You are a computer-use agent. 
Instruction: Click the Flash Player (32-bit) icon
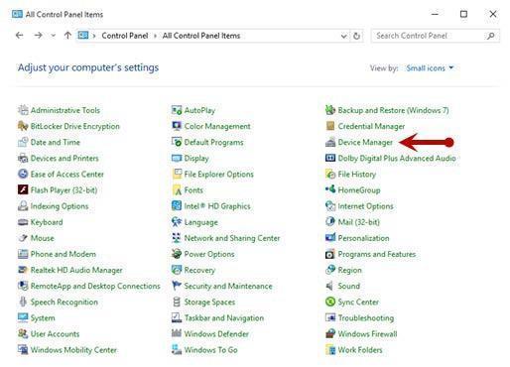tap(23, 189)
